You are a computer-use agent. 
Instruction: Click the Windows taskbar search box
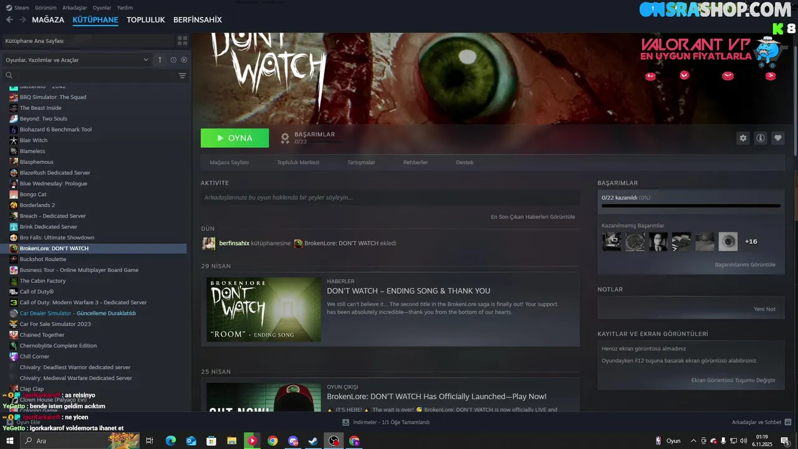coord(80,441)
